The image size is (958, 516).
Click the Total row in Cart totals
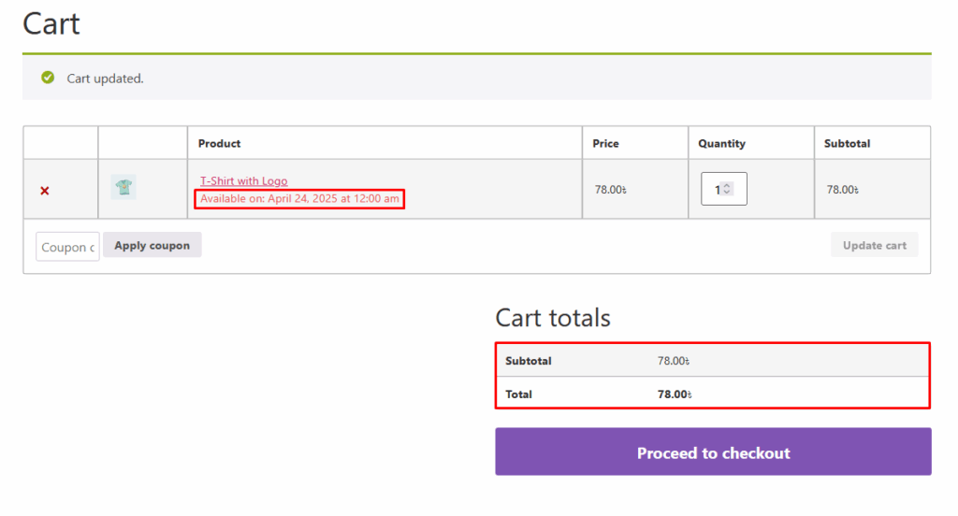click(x=713, y=394)
